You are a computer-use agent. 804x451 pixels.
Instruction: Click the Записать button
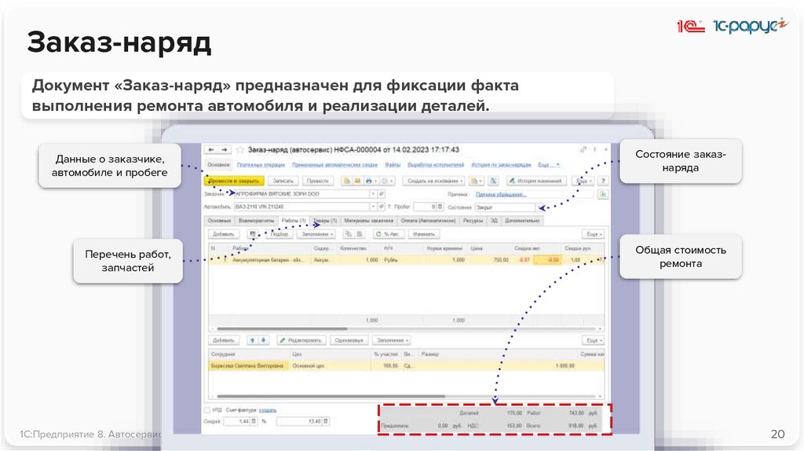point(283,181)
